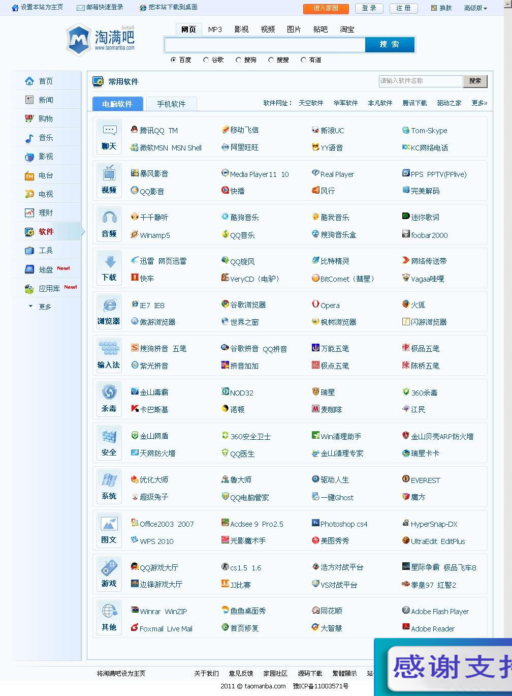This screenshot has height=696, width=512.
Task: Open 理财 in the sidebar menu
Action: 47,213
